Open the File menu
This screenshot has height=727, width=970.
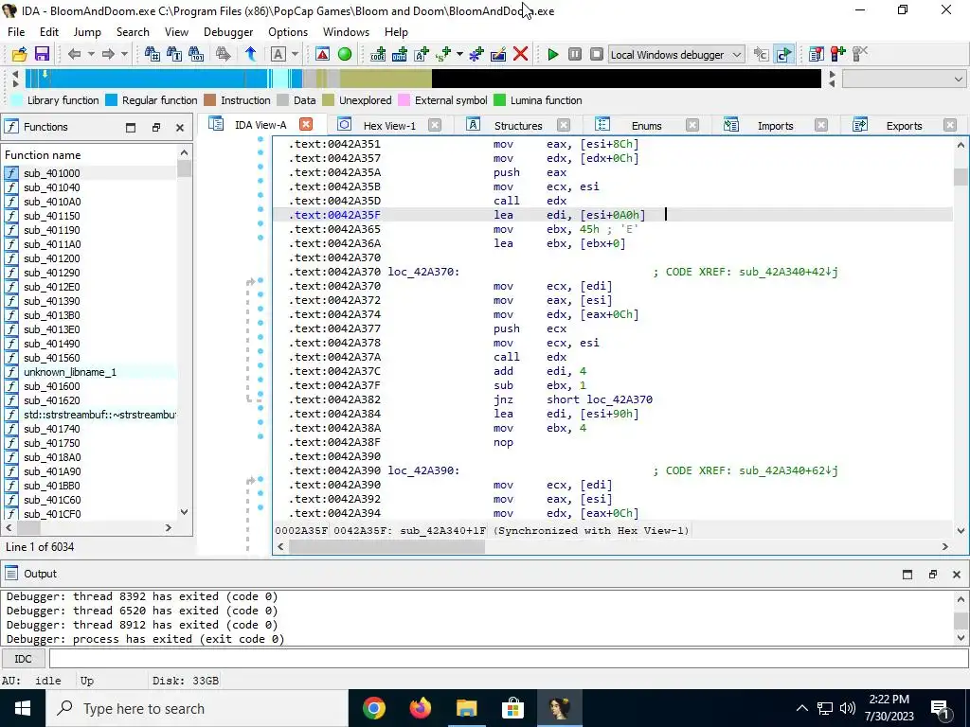point(16,32)
